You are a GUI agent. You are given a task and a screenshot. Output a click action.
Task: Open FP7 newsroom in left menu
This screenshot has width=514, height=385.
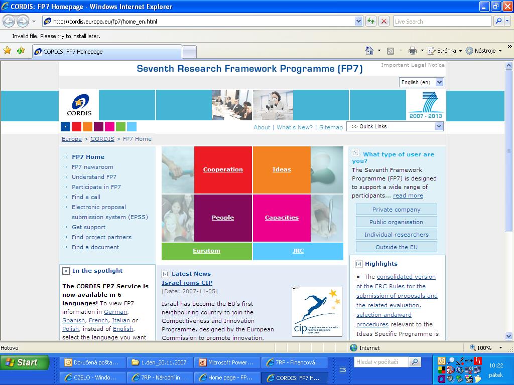click(92, 167)
